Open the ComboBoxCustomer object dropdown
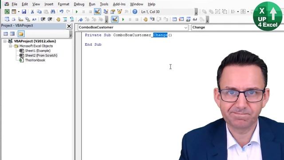 [x=185, y=28]
